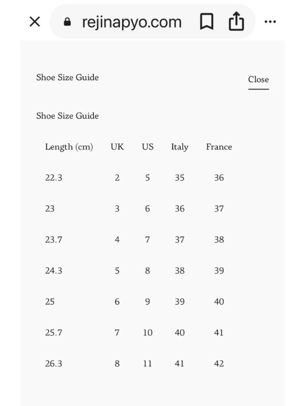Tap the bookmark icon in address bar
The width and height of the screenshot is (305, 406).
(206, 22)
